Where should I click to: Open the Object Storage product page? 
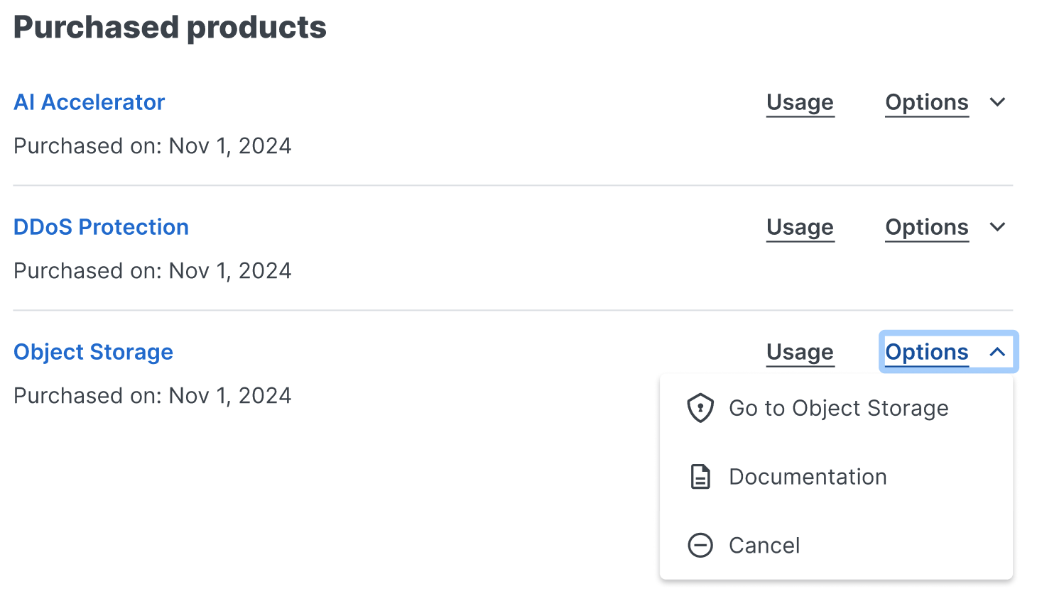(x=93, y=352)
